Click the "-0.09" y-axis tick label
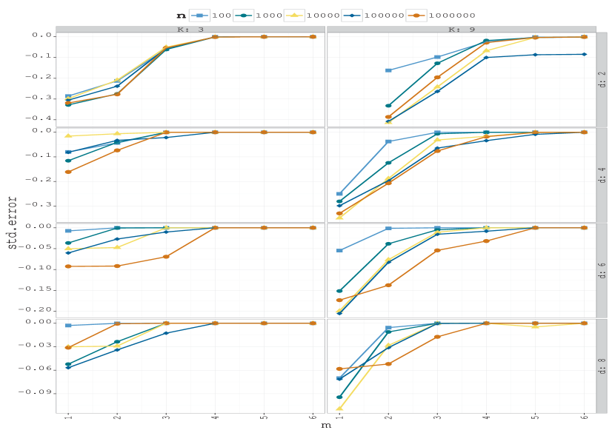The width and height of the screenshot is (615, 430). tap(36, 392)
